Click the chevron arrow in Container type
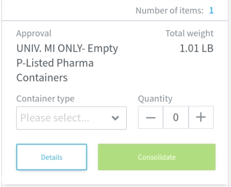Viewport: 231px width, 187px height. click(115, 118)
